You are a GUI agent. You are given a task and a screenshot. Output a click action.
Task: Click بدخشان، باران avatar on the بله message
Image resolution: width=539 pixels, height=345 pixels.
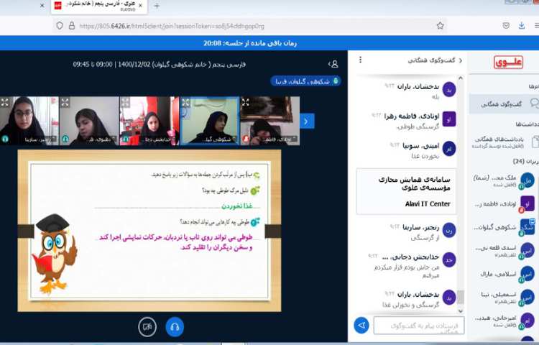pos(449,89)
